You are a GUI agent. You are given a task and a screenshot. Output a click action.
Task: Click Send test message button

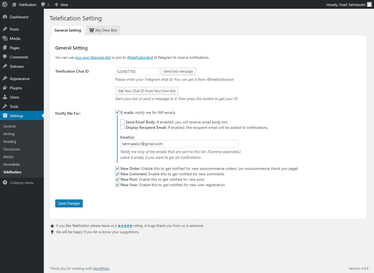pos(178,72)
